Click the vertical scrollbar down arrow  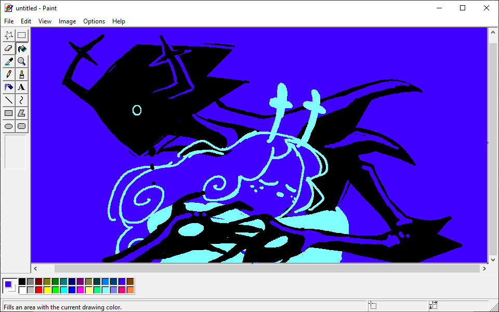click(493, 260)
